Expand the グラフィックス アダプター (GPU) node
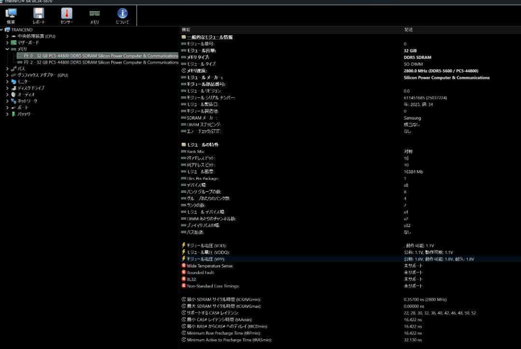Screen dimensions: 521x349 tap(7, 75)
